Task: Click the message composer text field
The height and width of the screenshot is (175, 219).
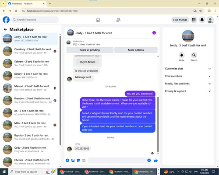Action: click(x=117, y=161)
